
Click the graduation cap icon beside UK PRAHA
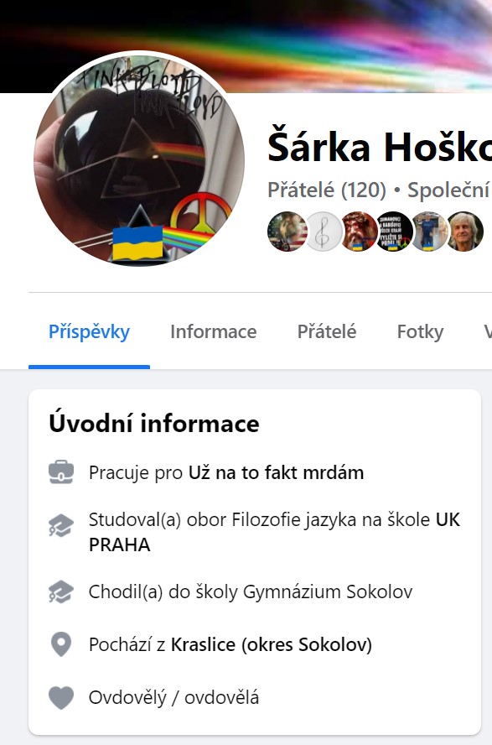click(x=61, y=526)
